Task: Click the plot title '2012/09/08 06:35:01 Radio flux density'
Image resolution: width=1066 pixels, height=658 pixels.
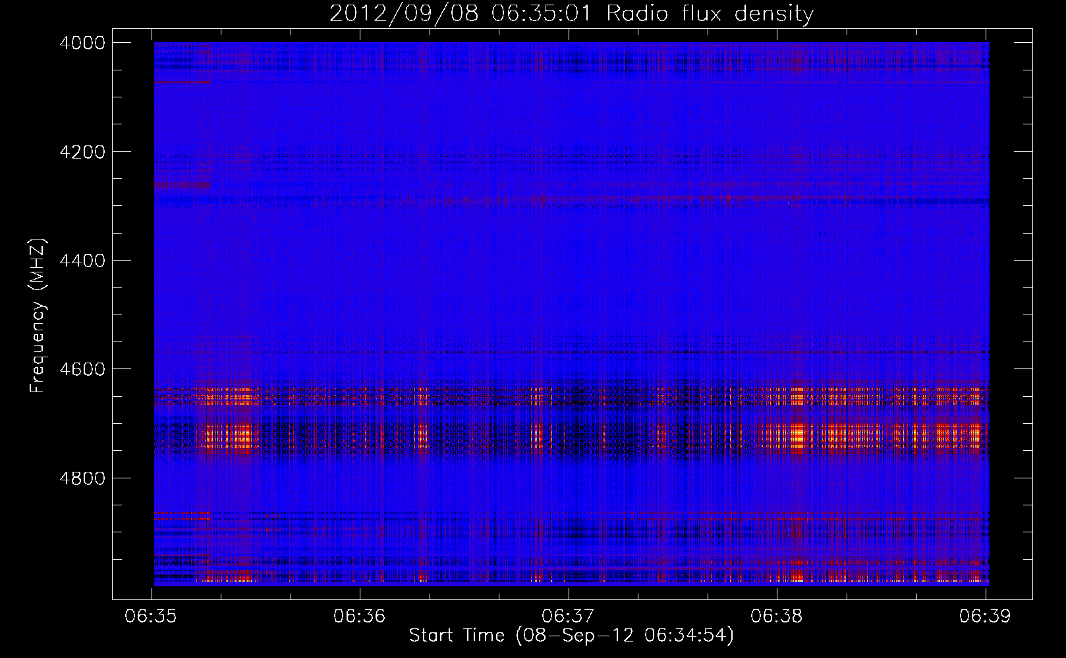Action: point(571,14)
